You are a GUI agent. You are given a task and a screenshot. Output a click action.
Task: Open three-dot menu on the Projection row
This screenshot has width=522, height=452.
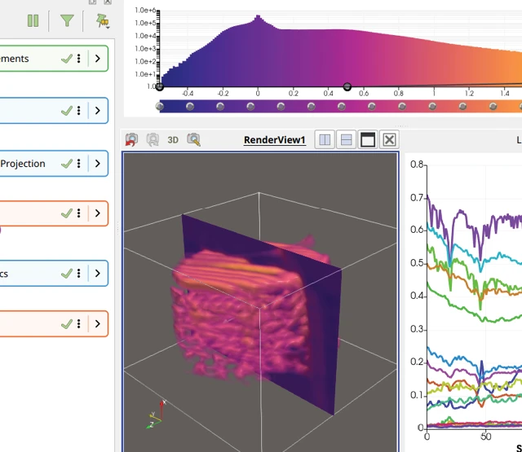click(79, 163)
